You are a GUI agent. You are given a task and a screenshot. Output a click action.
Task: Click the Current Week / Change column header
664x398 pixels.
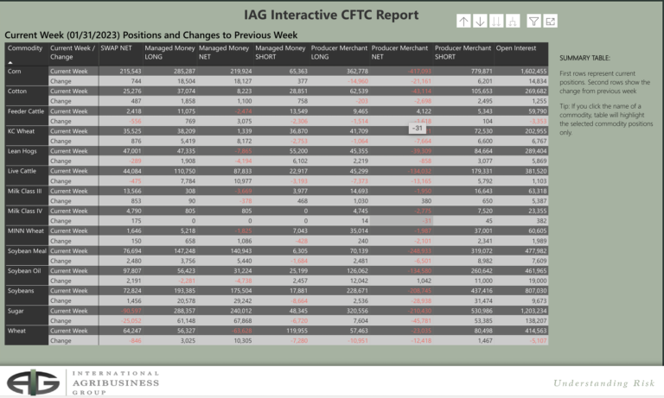[x=73, y=53]
